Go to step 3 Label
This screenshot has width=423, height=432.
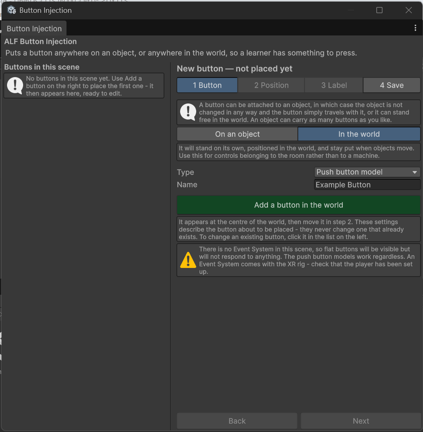click(x=334, y=85)
